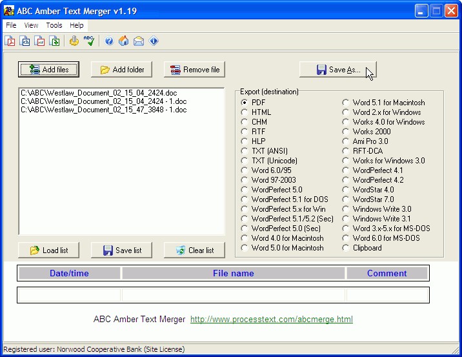Click the blue info about icon
Viewport: 462px width, 357px height.
154,41
